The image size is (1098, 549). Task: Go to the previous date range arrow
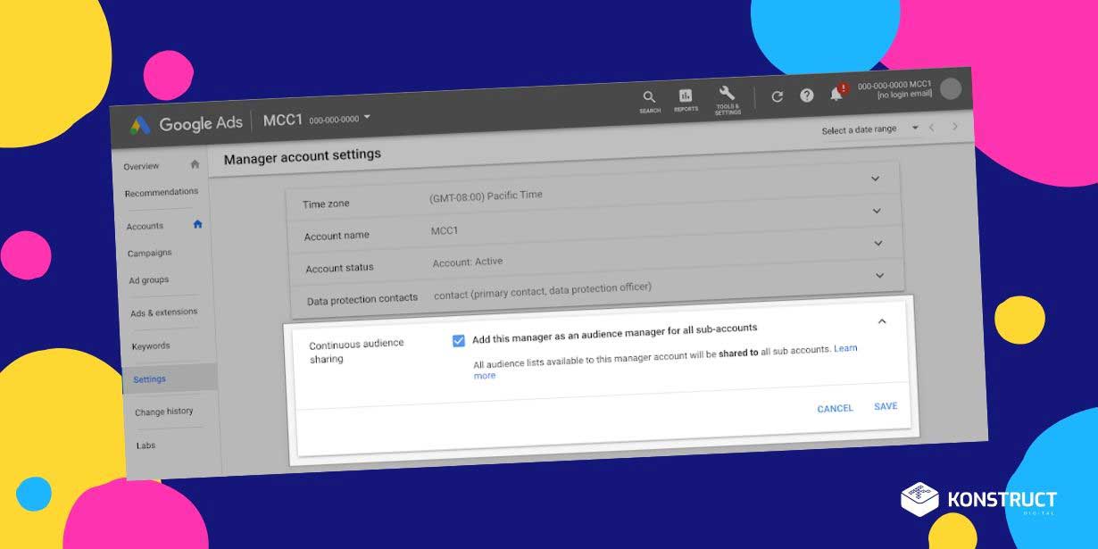(x=932, y=127)
